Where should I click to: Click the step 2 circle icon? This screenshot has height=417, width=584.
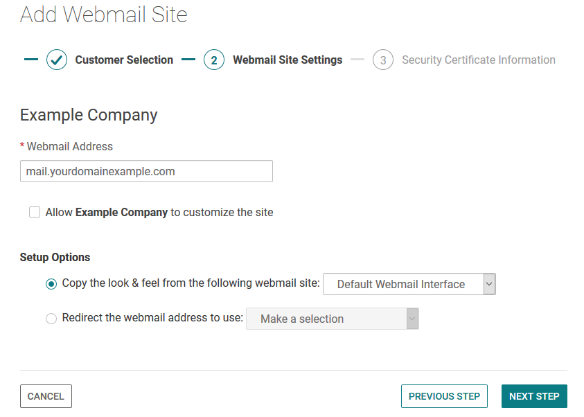[214, 60]
